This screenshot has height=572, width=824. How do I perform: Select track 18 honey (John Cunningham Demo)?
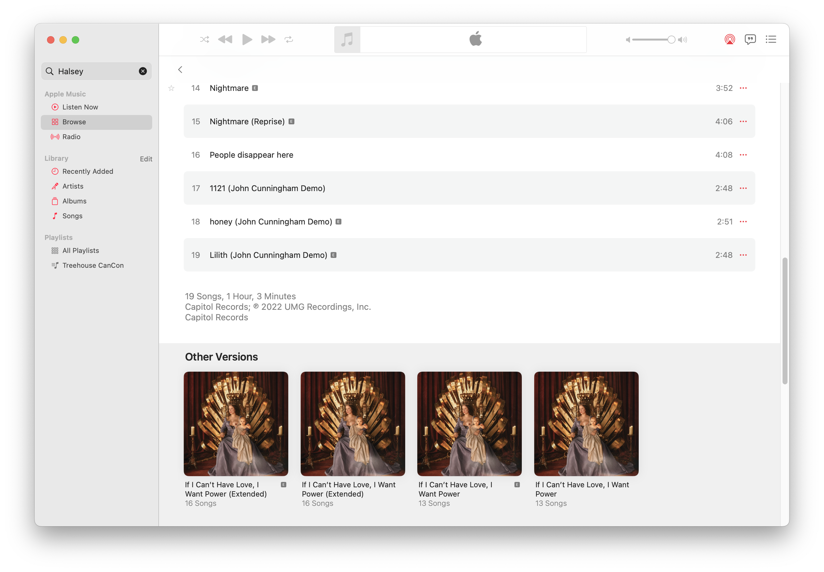(x=469, y=221)
